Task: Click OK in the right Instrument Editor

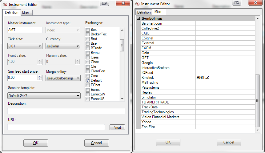Action: (168, 142)
